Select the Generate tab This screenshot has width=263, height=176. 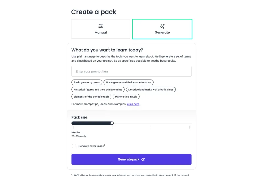point(162,29)
